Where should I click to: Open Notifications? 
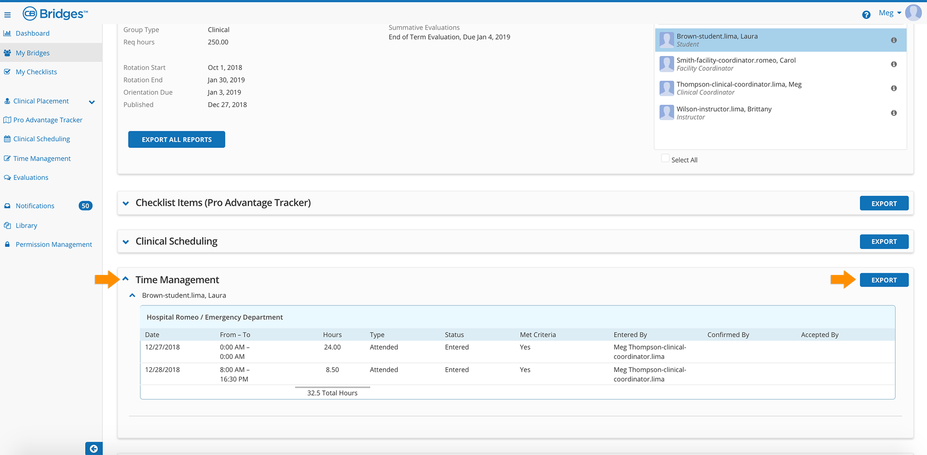click(35, 206)
